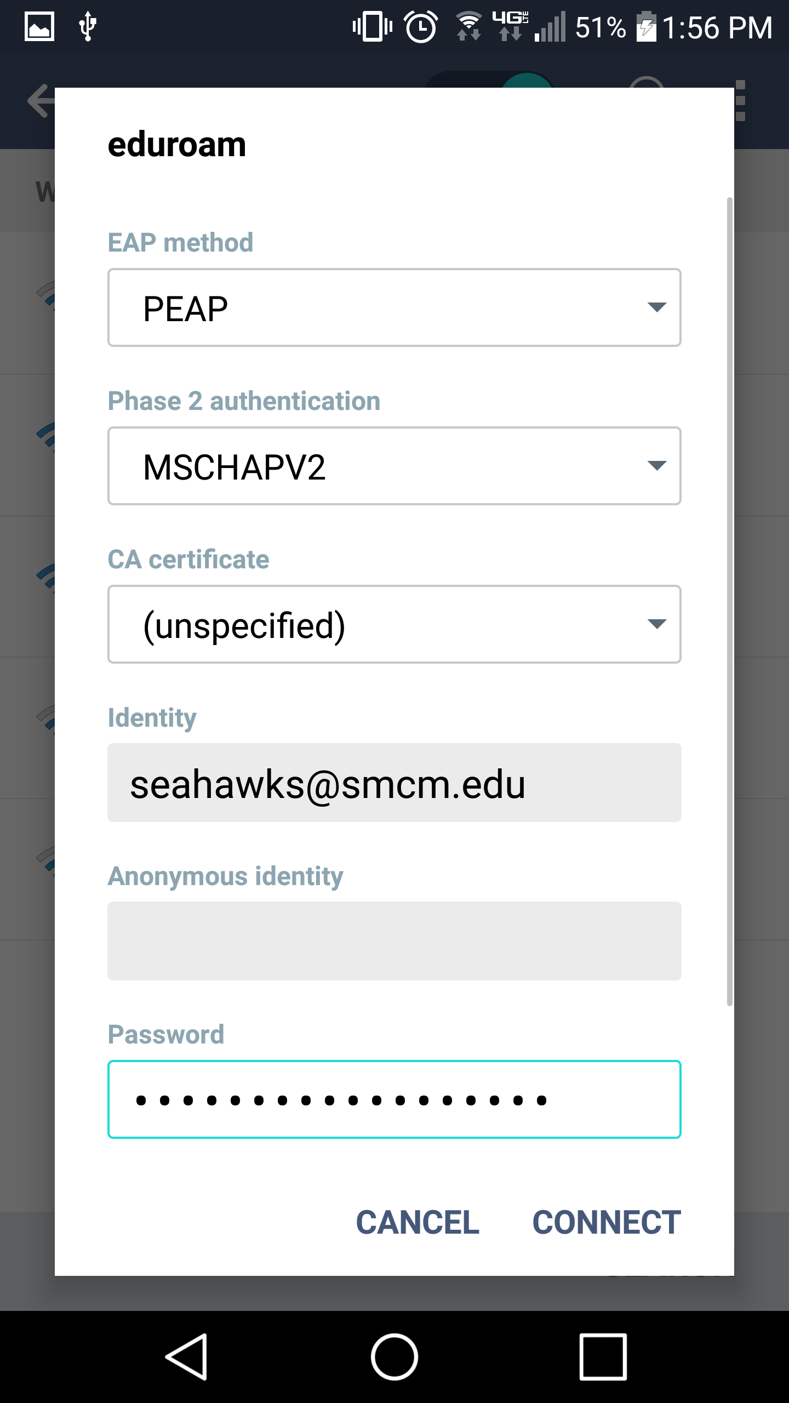Focus the Password input field

pyautogui.click(x=395, y=1099)
